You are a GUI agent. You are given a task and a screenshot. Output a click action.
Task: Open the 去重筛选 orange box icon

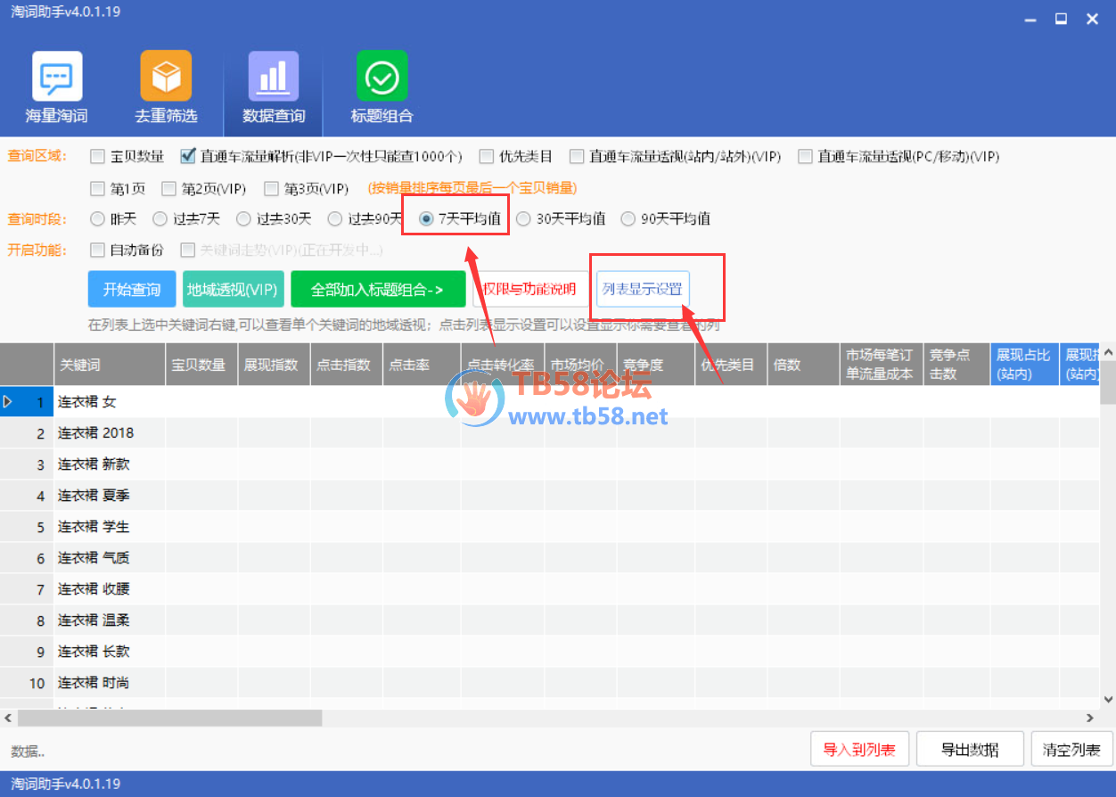[x=166, y=77]
